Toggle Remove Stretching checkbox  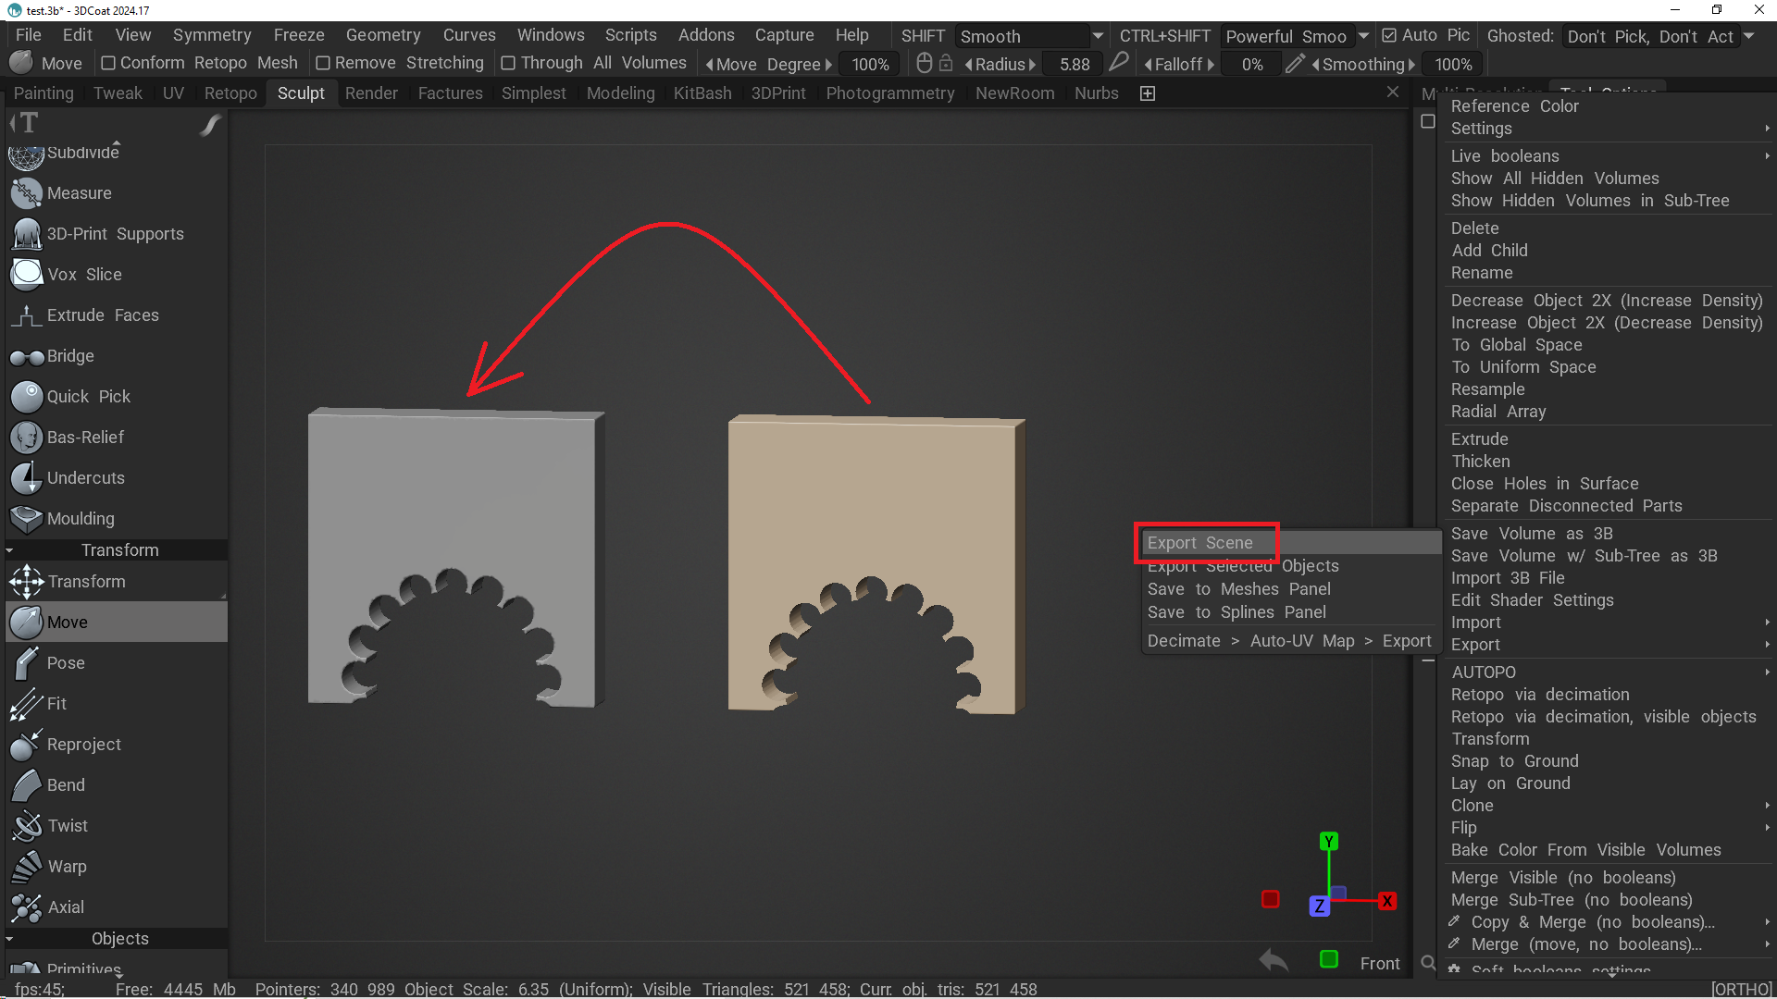pos(323,63)
